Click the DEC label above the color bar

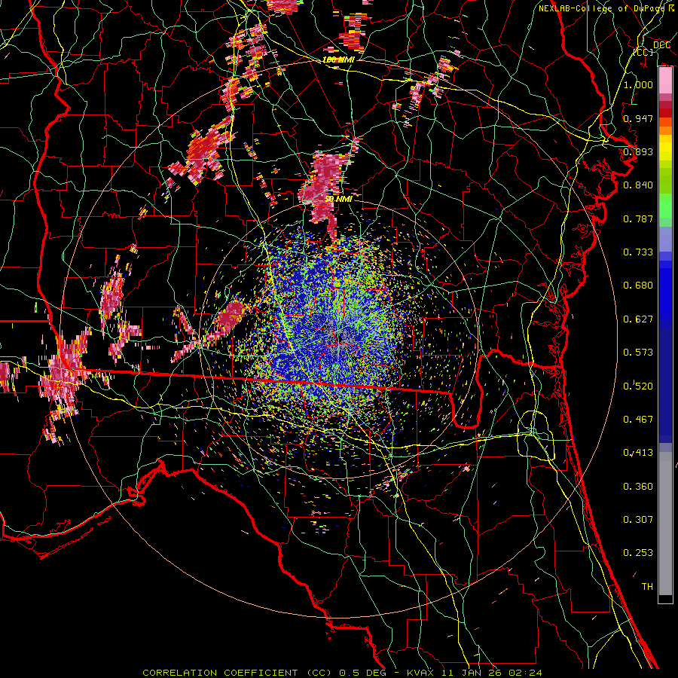(661, 45)
